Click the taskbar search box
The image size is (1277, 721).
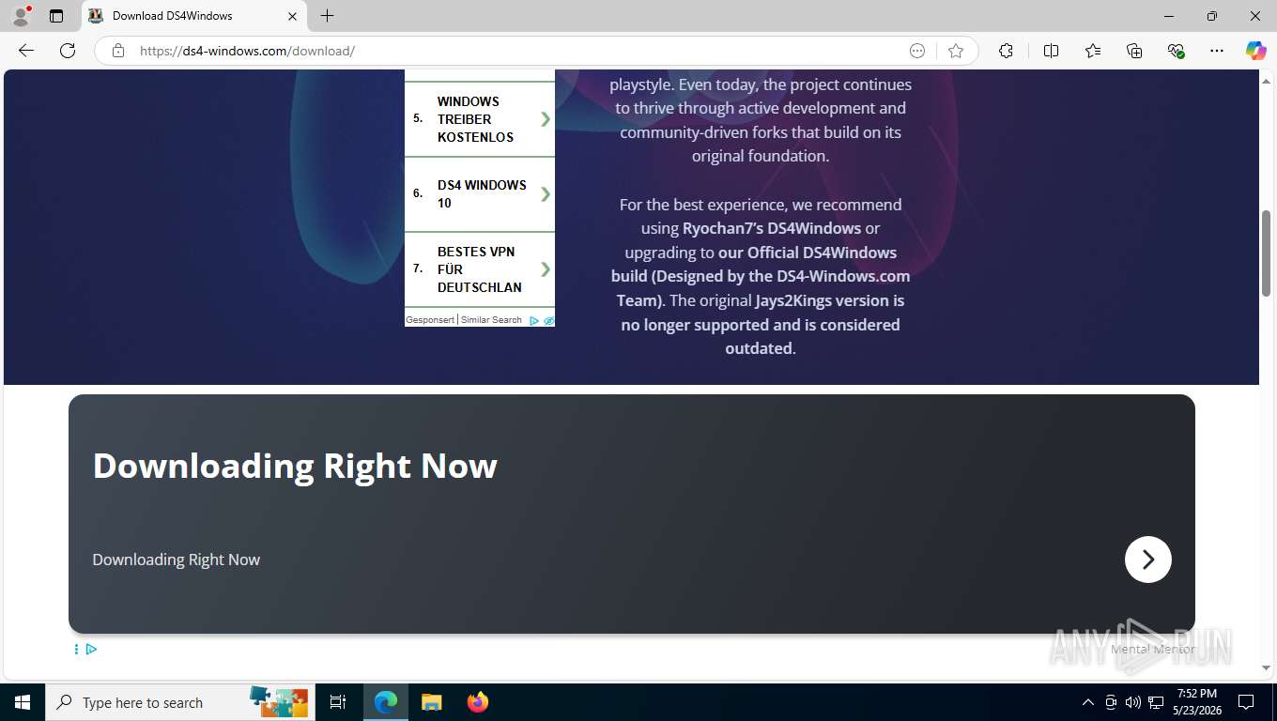coord(180,702)
